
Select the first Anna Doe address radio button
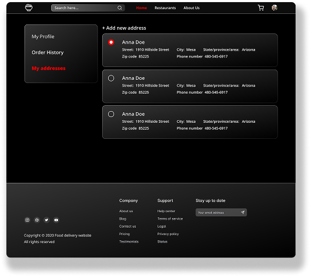tap(111, 42)
